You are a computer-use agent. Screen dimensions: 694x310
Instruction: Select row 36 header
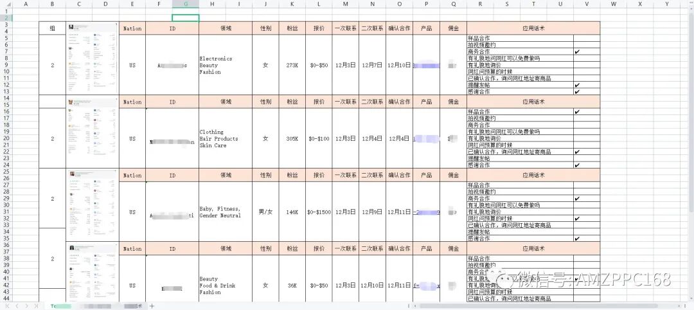tap(6, 245)
